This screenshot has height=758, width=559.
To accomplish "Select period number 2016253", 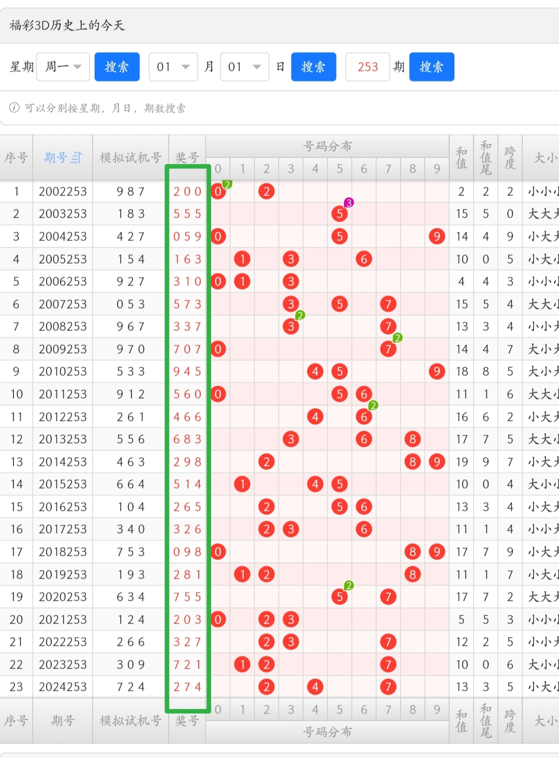I will tap(63, 507).
